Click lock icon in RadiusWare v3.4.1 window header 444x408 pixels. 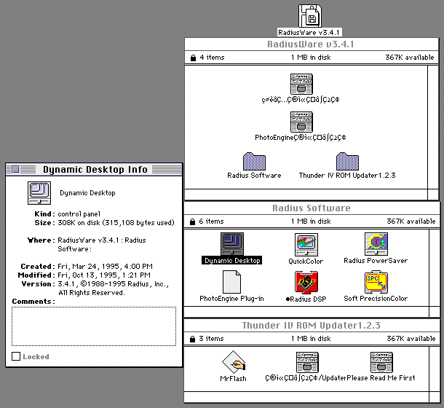coord(193,58)
